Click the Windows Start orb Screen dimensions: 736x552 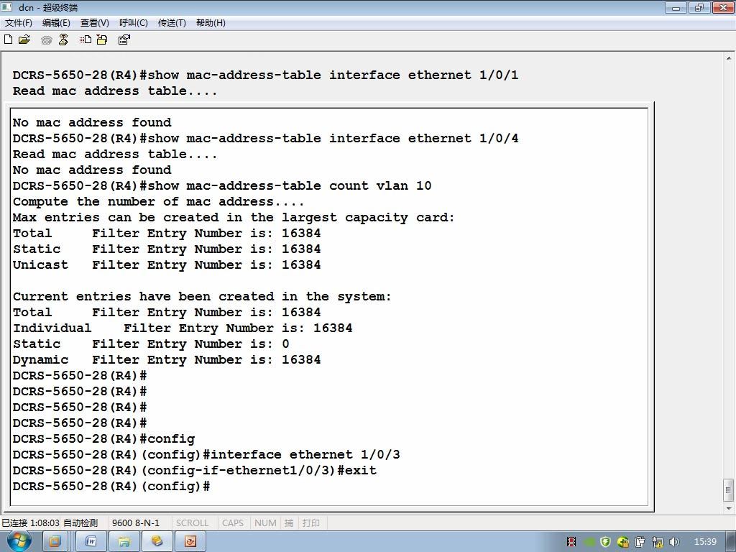click(x=19, y=541)
